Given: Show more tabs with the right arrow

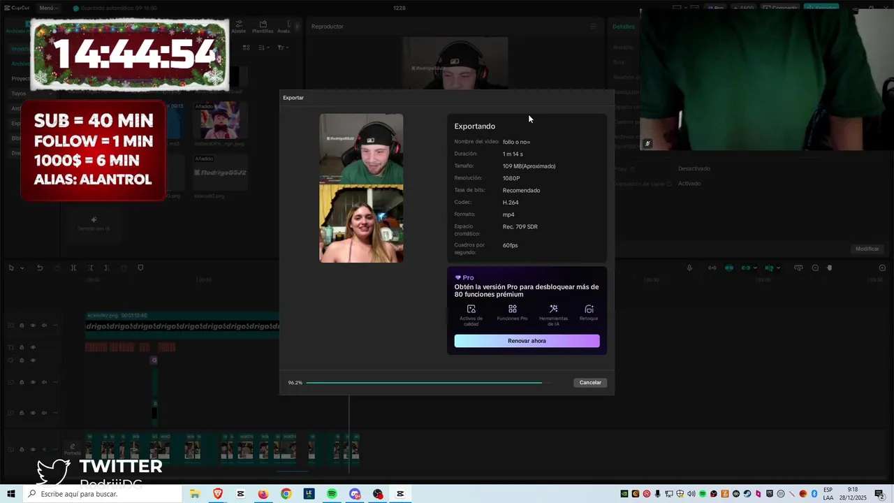Looking at the screenshot, I should [297, 26].
